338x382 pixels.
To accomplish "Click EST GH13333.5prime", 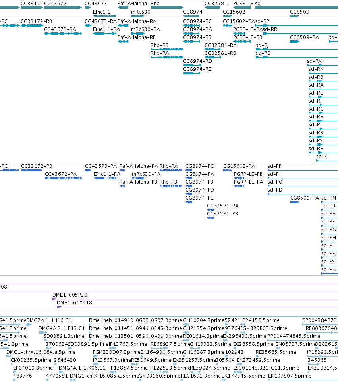I will [211, 344].
